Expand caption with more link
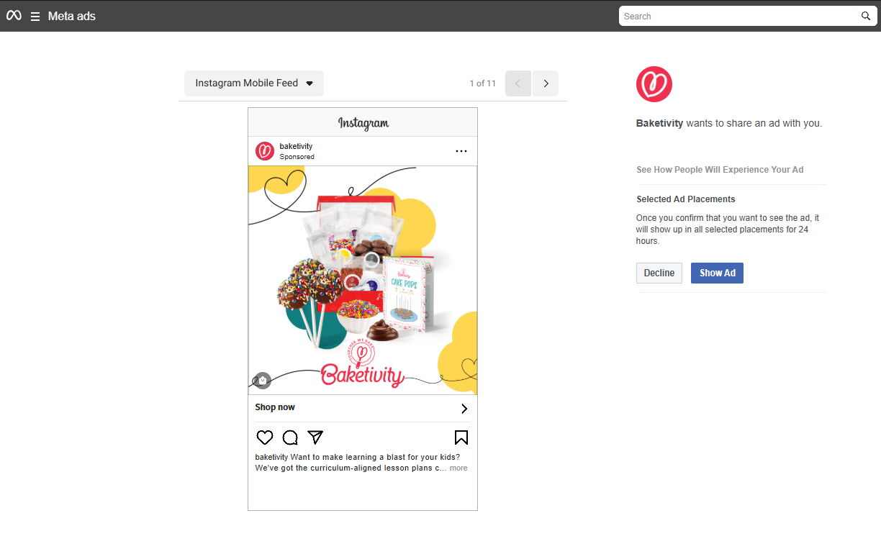Screen dimensions: 881x544 point(458,468)
